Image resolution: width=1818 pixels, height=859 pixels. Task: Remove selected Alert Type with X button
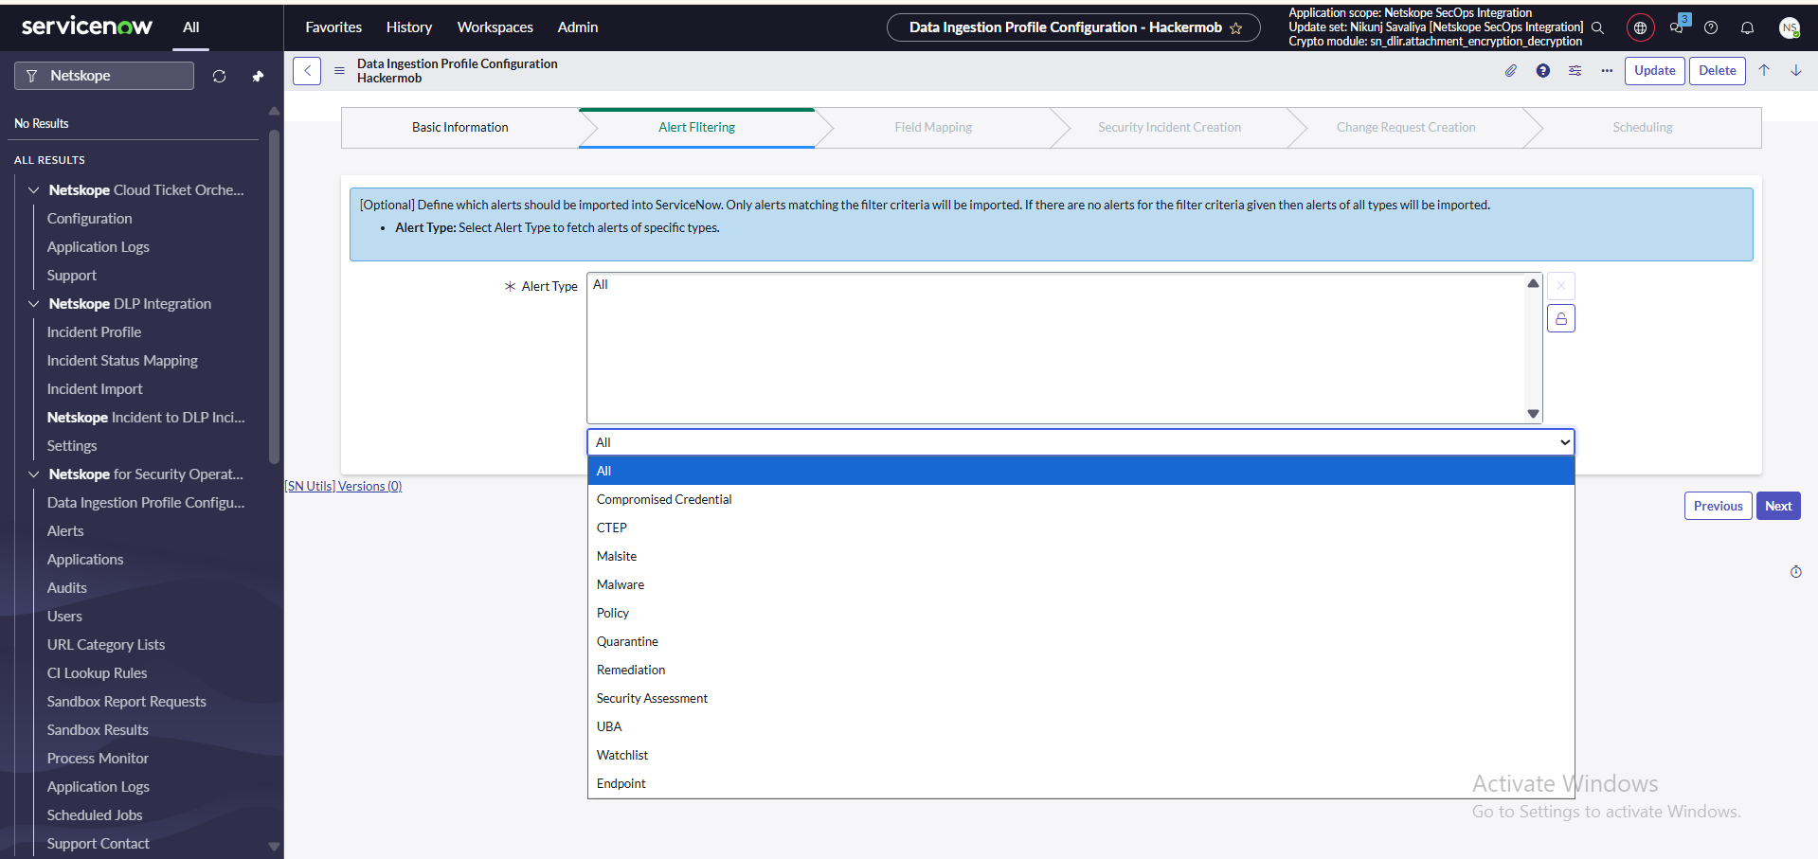tap(1561, 285)
